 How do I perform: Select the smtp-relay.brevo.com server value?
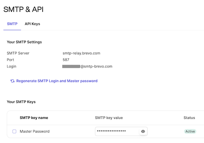pos(82,53)
